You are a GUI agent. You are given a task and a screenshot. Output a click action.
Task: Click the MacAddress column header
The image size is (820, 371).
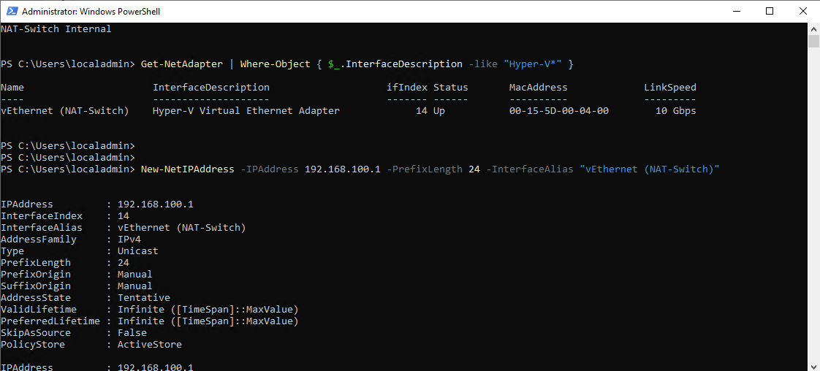point(538,87)
